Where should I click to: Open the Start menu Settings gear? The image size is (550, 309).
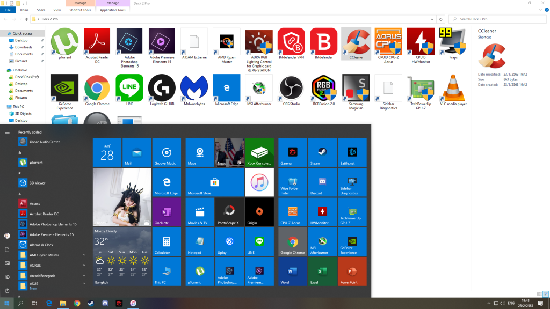point(7,277)
